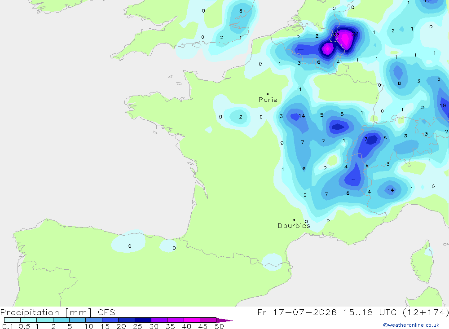Pick the 35–40 mm magenta legend swatch
This screenshot has height=329, width=449.
tap(175, 320)
